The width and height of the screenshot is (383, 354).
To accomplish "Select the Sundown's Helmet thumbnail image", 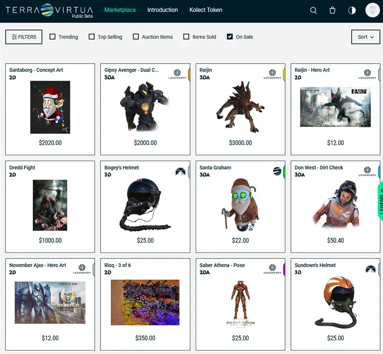I will [x=335, y=302].
